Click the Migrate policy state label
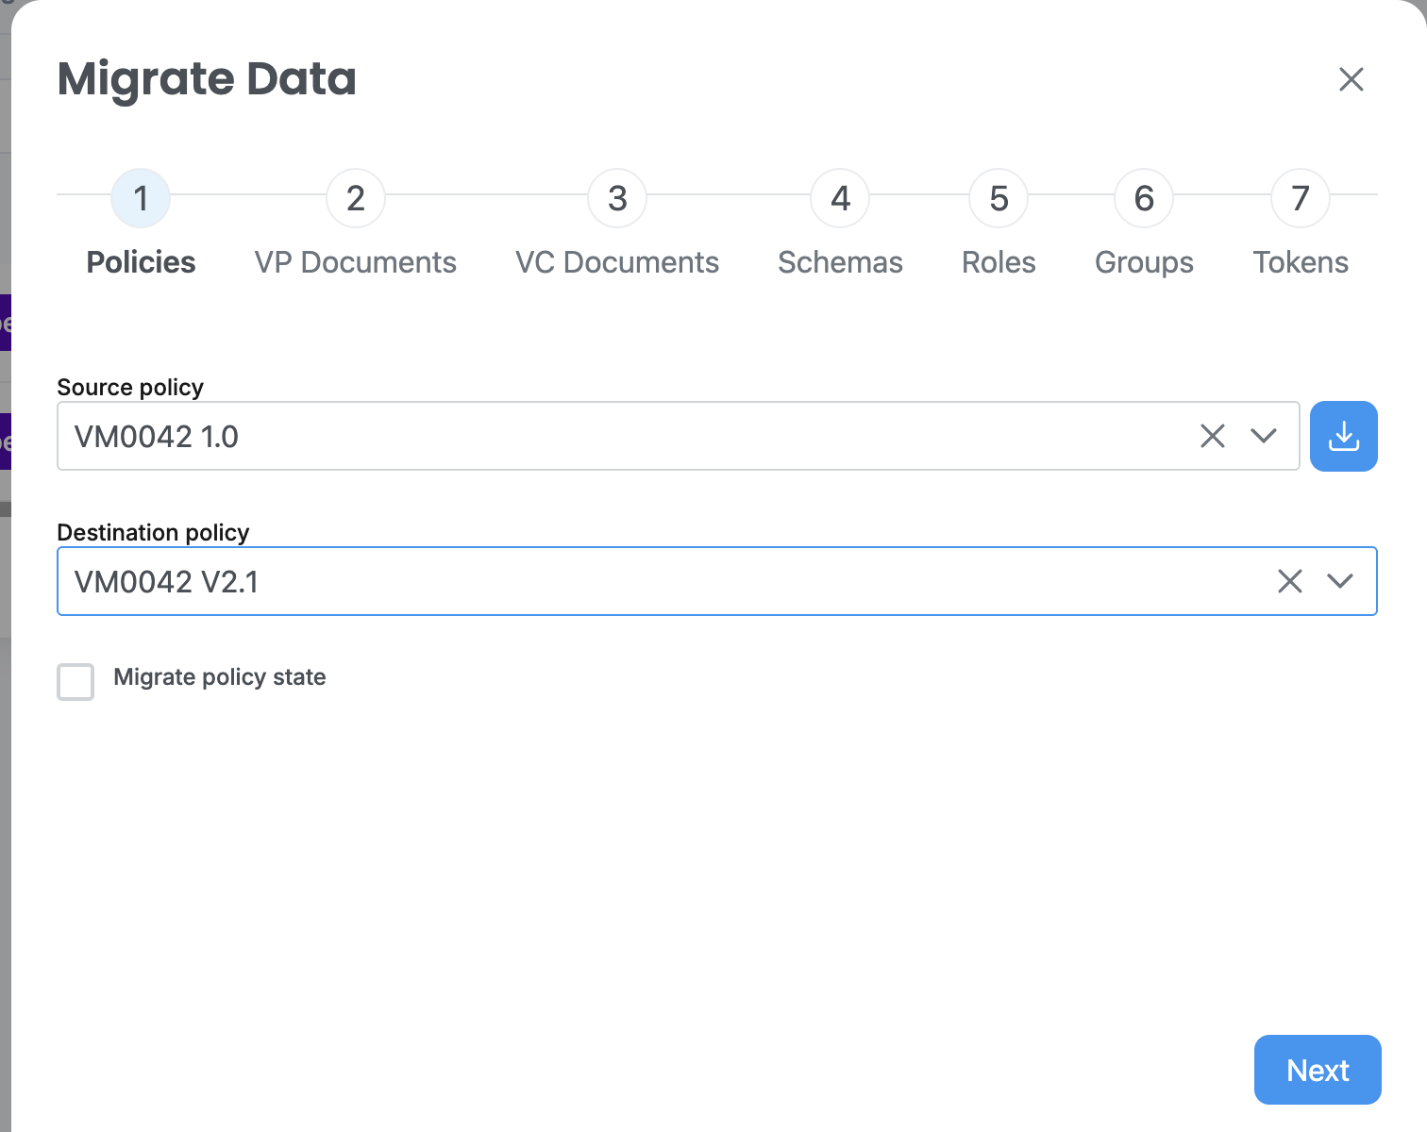This screenshot has height=1132, width=1427. pos(219,677)
